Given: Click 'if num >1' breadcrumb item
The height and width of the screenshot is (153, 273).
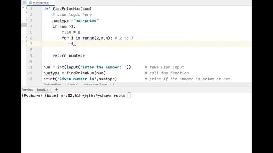Looking at the screenshot, I should click(x=73, y=85).
